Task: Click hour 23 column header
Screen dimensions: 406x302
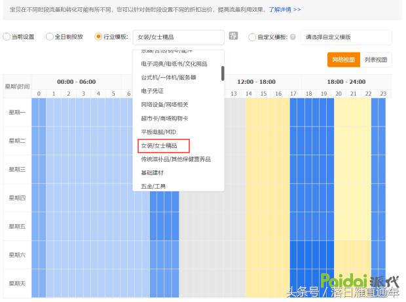Action: [383, 94]
